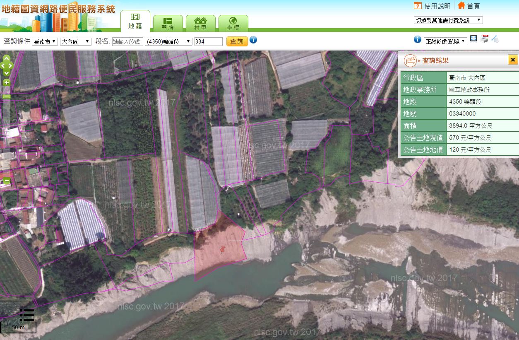The height and width of the screenshot is (340, 519).
Task: Pan the map up with the arrow
Action: (7, 58)
